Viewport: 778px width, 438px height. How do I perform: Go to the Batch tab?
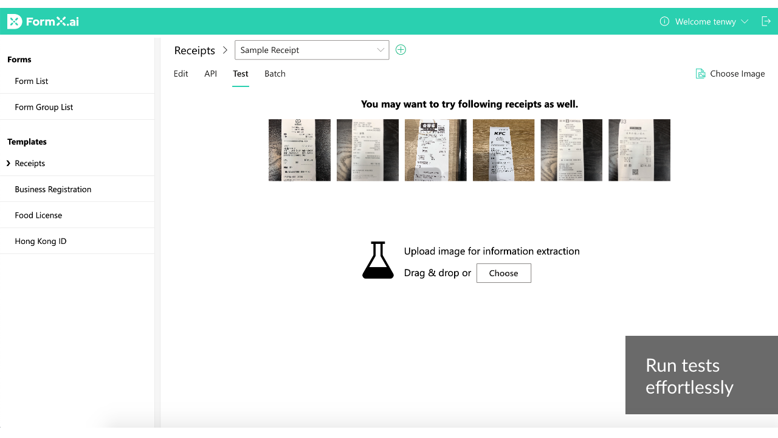tap(275, 74)
